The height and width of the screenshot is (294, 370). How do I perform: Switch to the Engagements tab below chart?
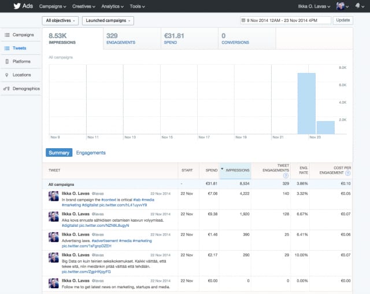tap(91, 153)
